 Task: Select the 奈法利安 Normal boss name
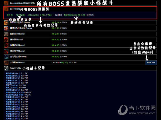click(x=17, y=62)
